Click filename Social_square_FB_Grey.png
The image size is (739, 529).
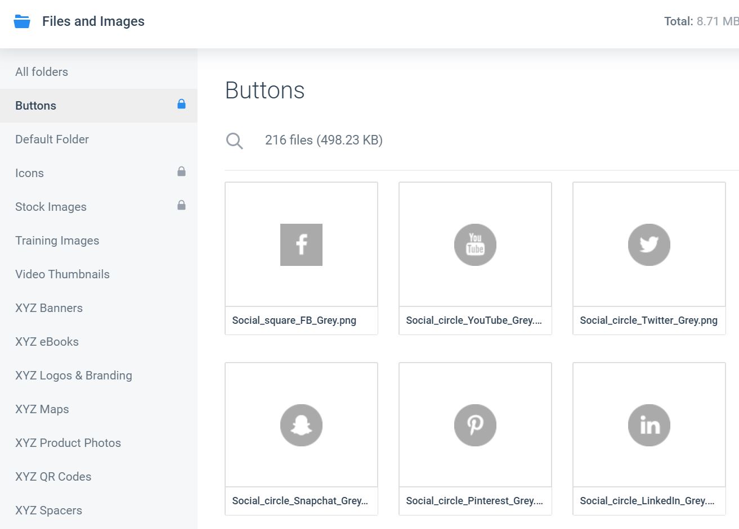click(x=294, y=320)
